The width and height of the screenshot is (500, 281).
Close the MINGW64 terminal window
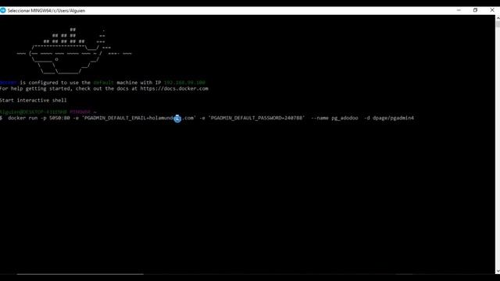click(491, 10)
